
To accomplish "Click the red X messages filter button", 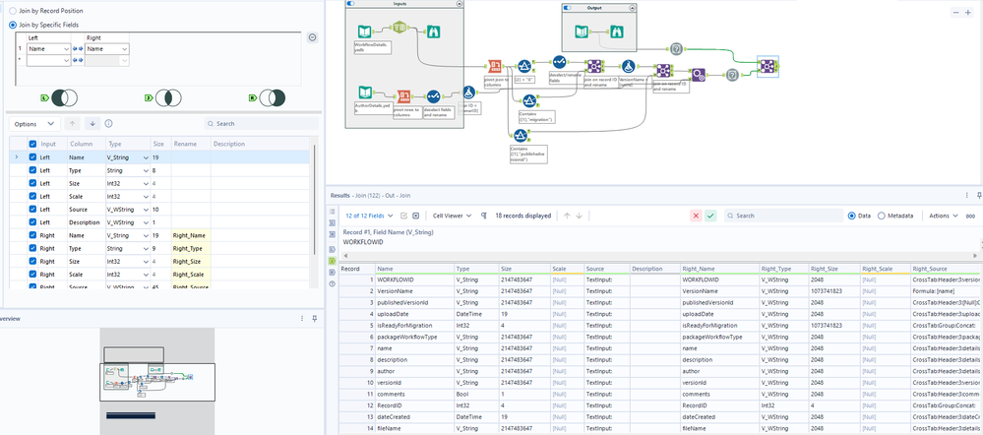I will coord(697,215).
